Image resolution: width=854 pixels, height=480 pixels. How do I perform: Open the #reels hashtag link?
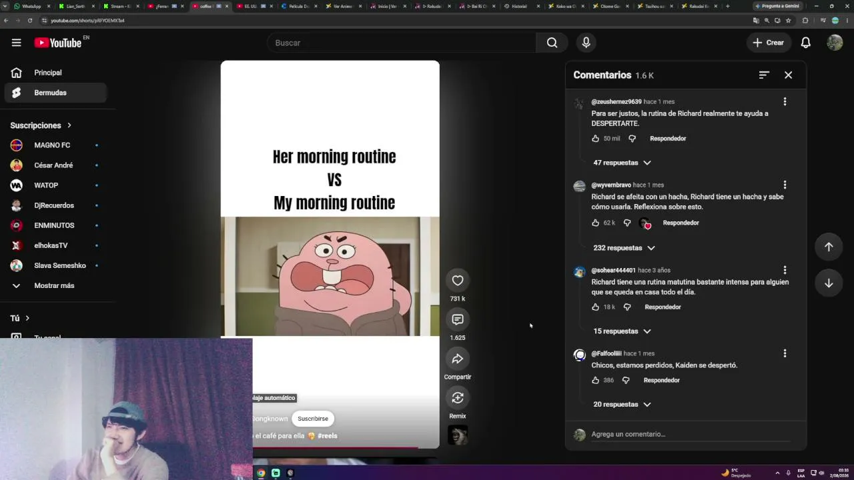click(x=328, y=436)
